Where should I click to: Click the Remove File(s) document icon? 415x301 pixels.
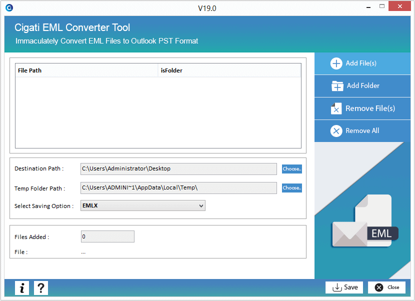pos(336,108)
